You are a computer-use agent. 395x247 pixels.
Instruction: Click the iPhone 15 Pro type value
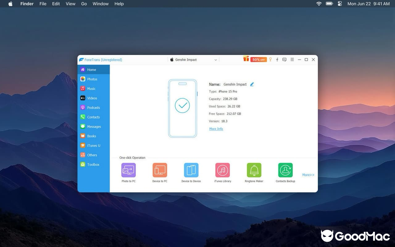pos(228,91)
